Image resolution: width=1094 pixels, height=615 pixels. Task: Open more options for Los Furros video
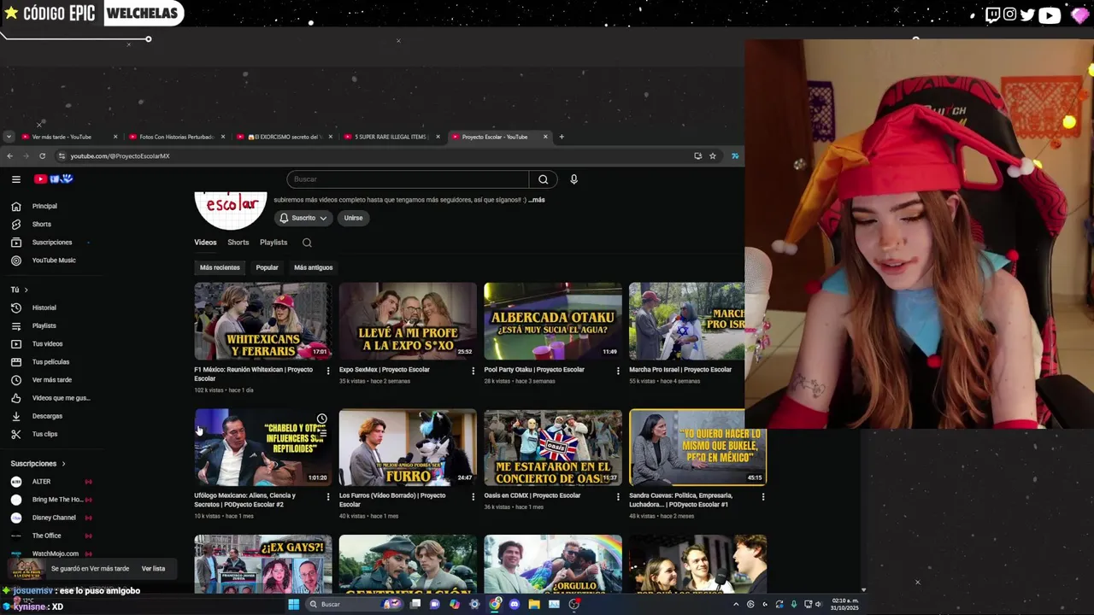click(473, 496)
